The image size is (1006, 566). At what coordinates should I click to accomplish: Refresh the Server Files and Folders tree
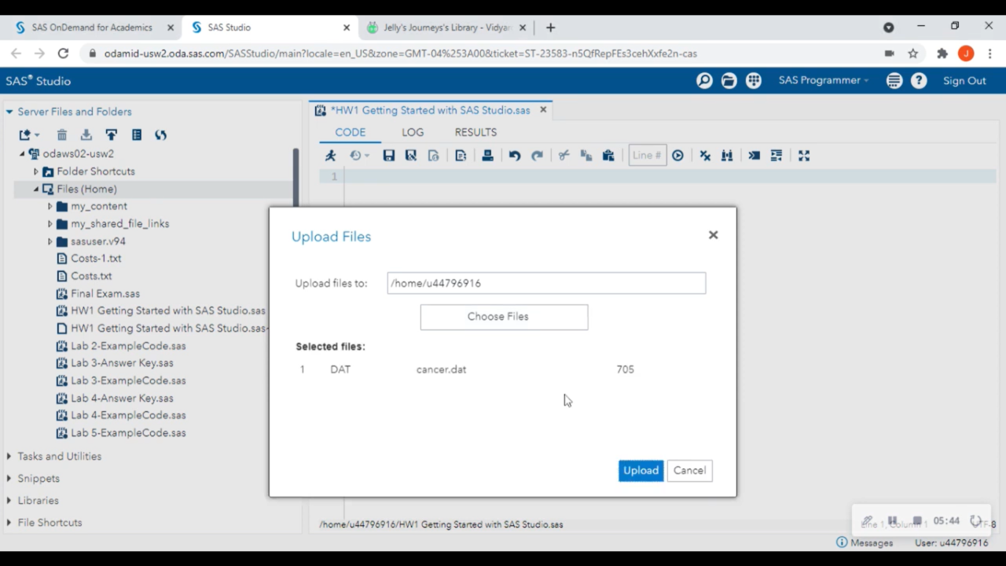click(161, 135)
